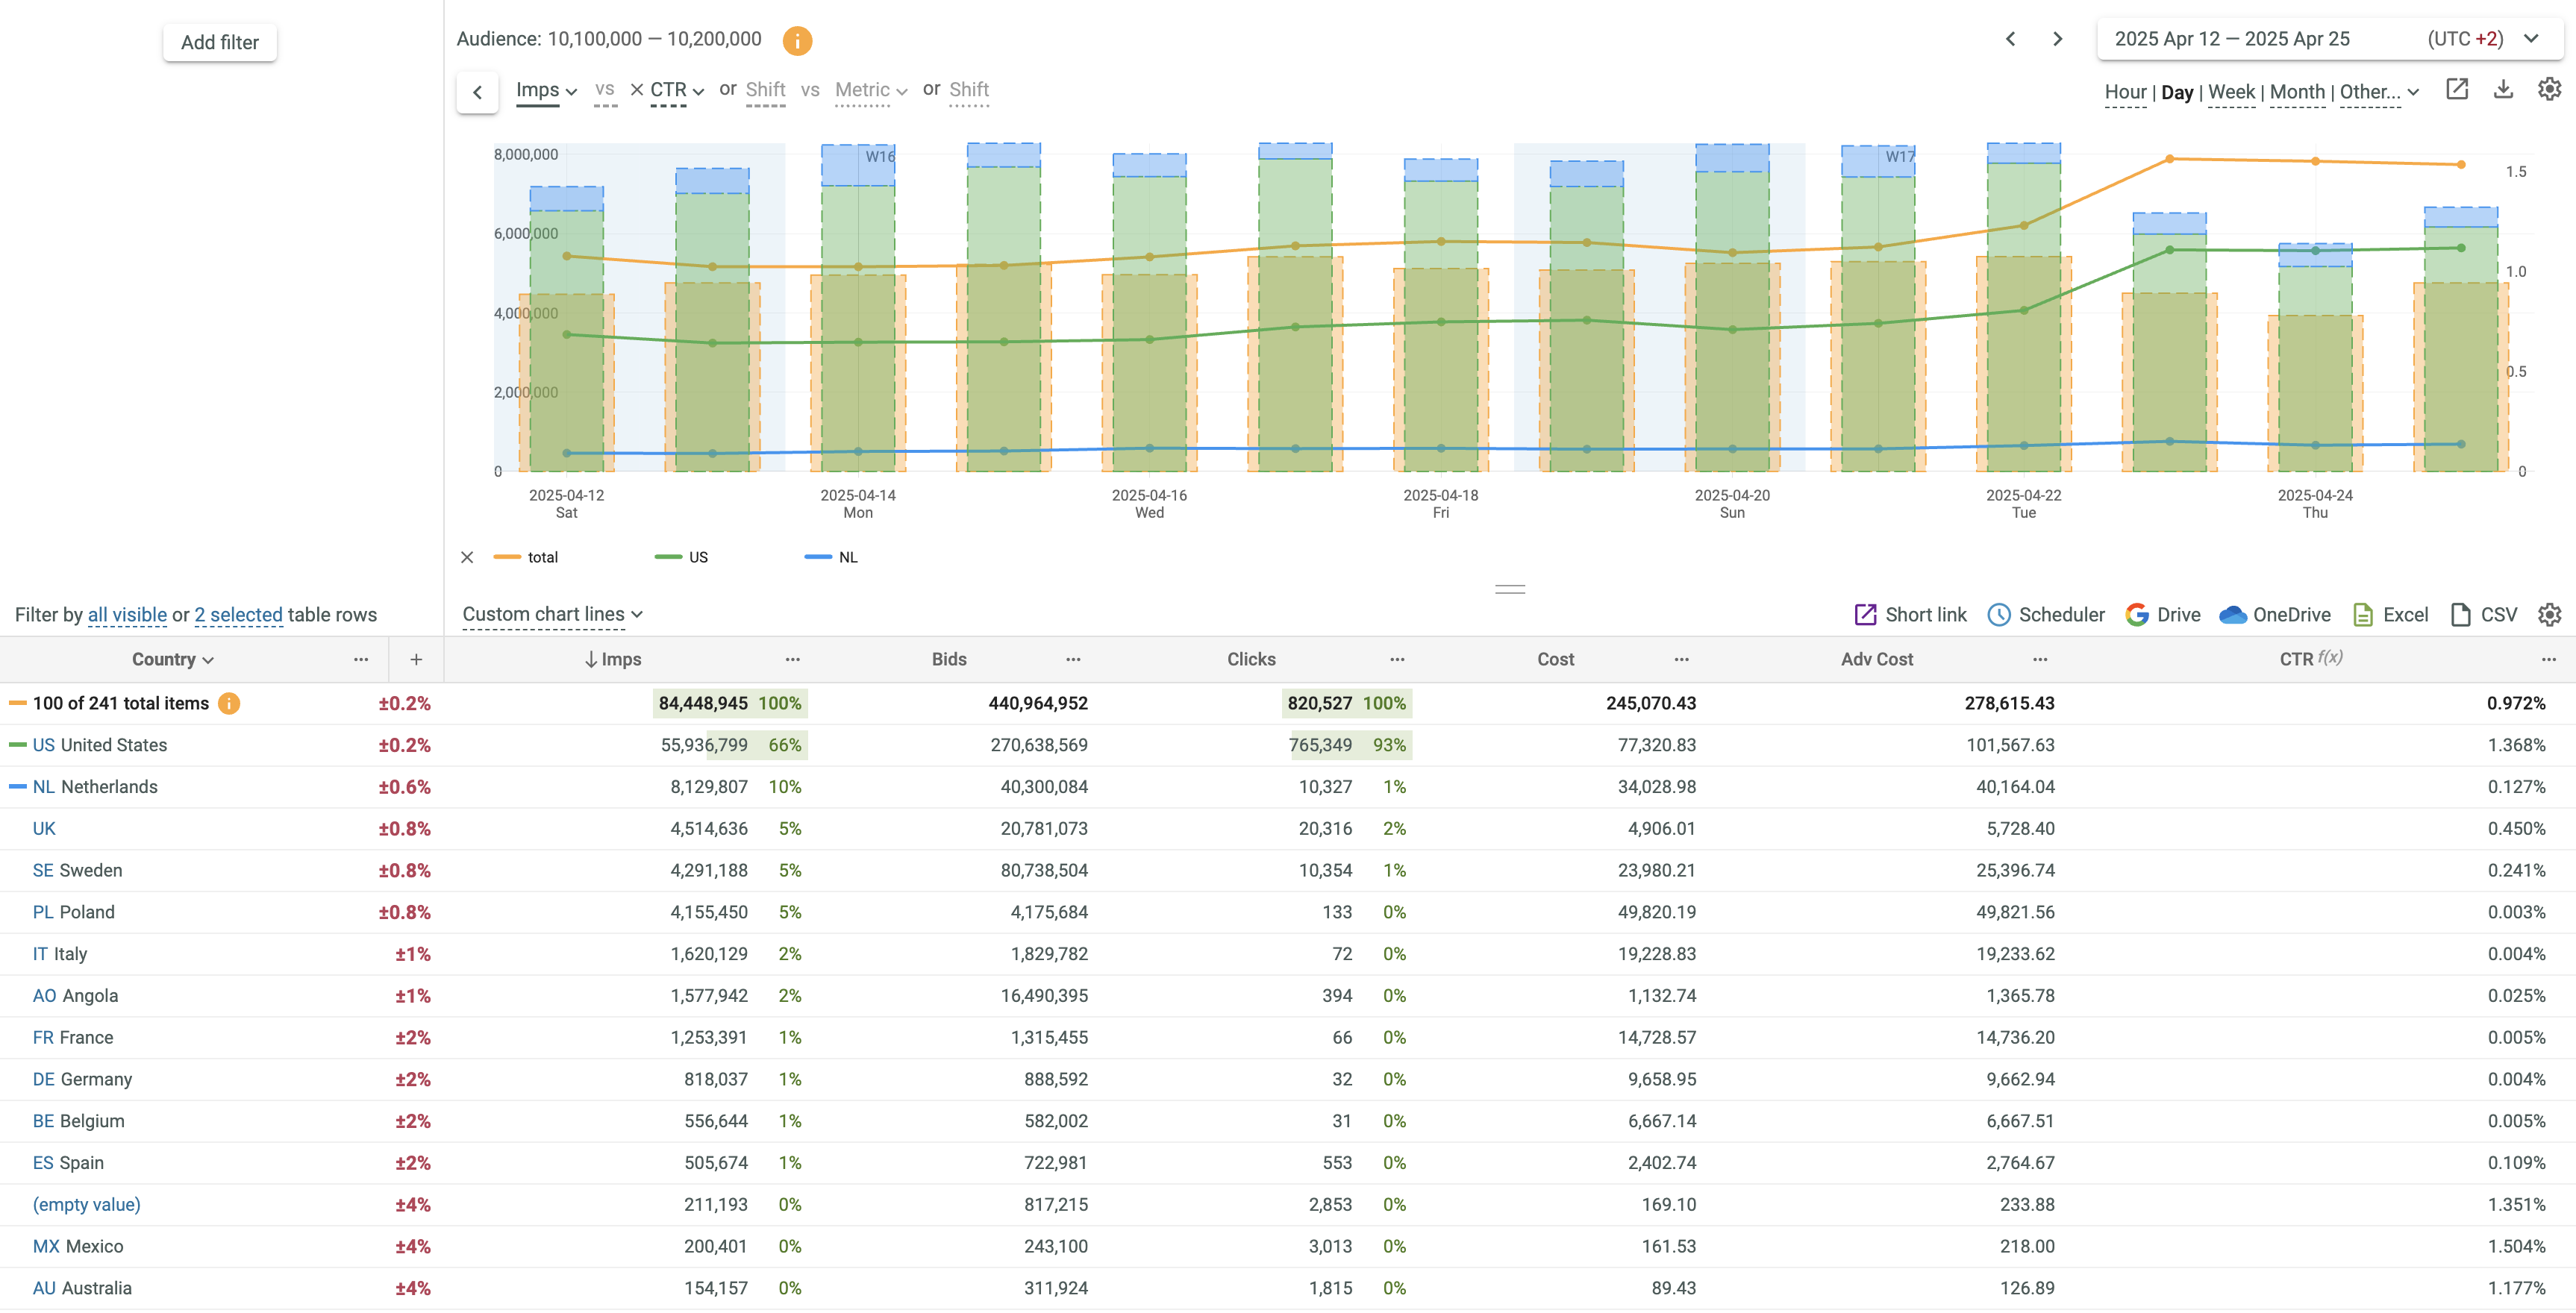Toggle total line in chart legend
Screen dimensions: 2576x1313
542,557
